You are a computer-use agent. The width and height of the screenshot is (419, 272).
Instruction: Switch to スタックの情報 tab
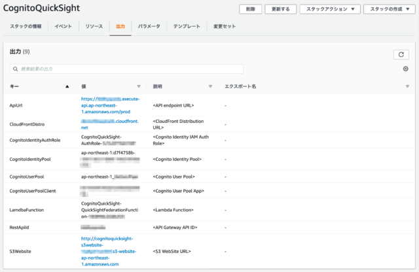click(26, 26)
